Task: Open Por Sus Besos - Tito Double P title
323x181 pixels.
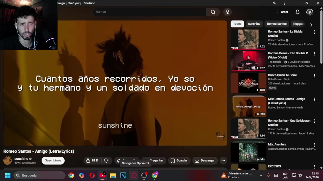Action: pos(288,55)
